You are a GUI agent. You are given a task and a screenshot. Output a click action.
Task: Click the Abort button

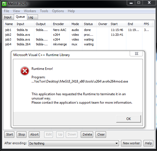click(34, 134)
